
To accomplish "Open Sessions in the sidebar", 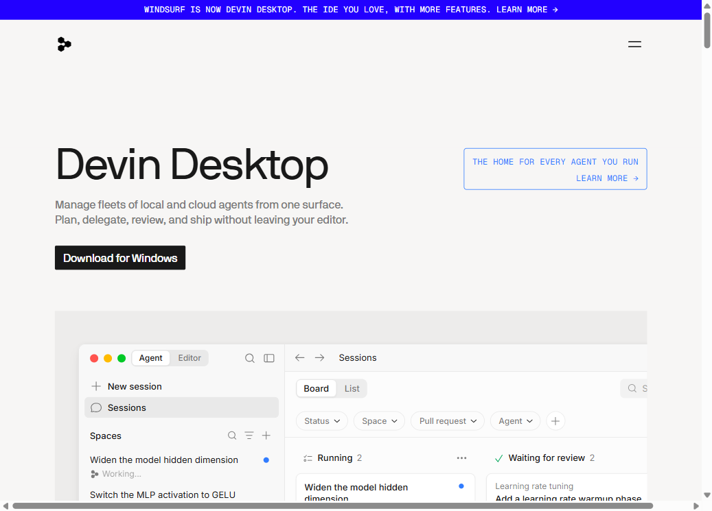I will pos(182,407).
